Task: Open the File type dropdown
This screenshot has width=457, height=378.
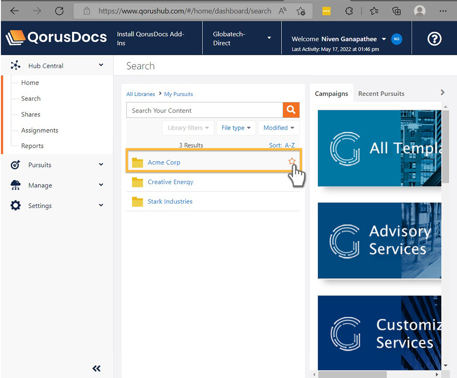Action: [236, 128]
